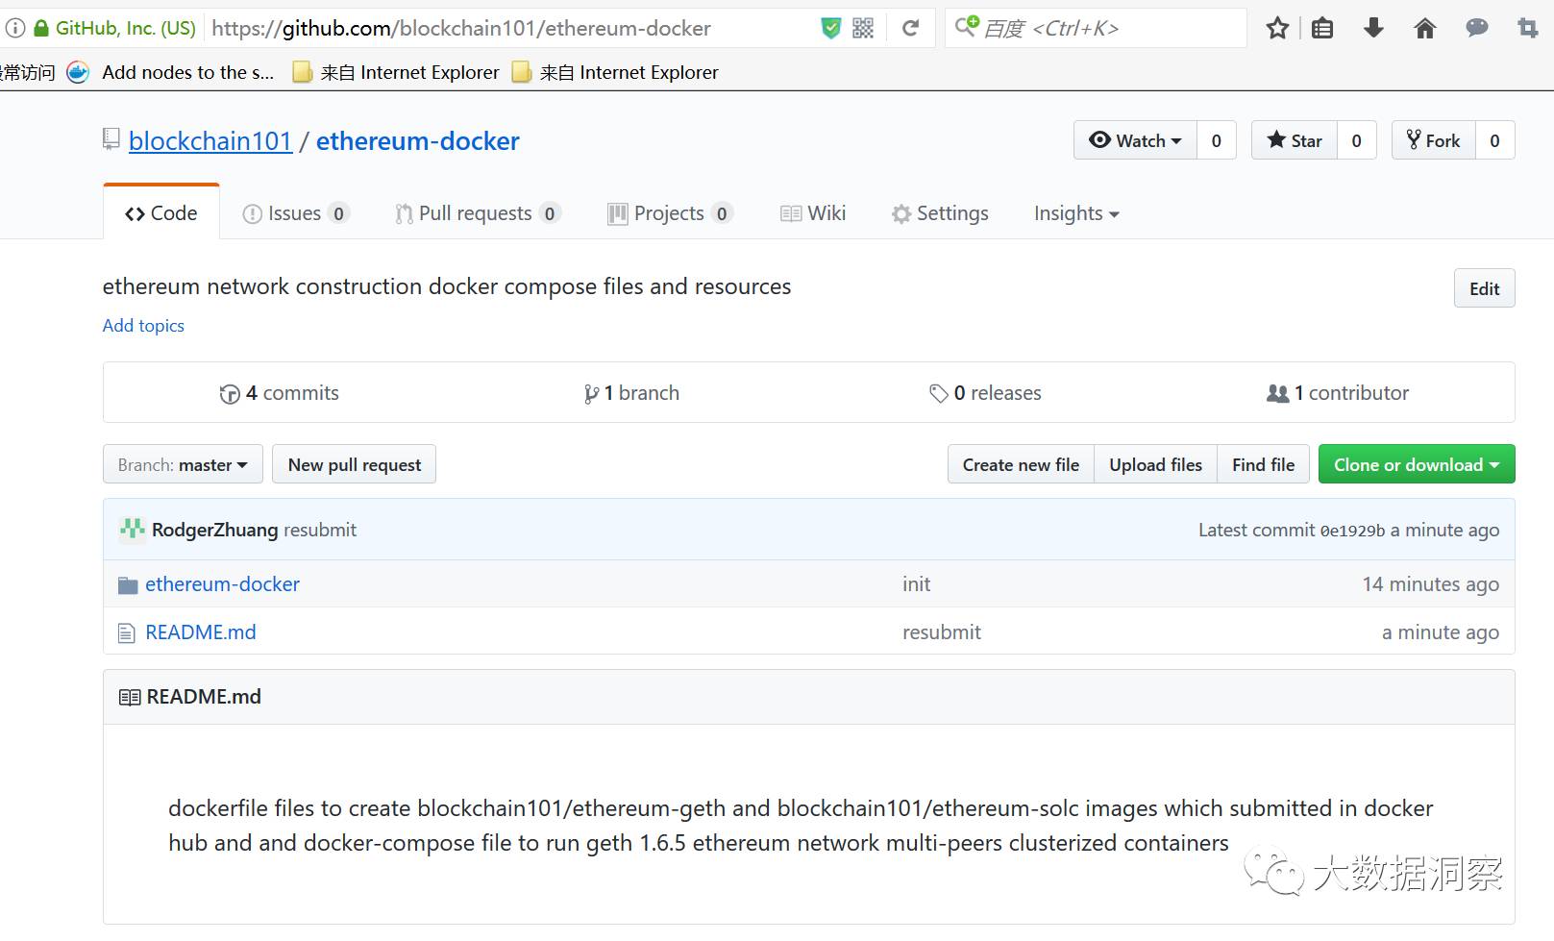Open Clone or download dropdown
The image size is (1554, 941).
[x=1417, y=464]
